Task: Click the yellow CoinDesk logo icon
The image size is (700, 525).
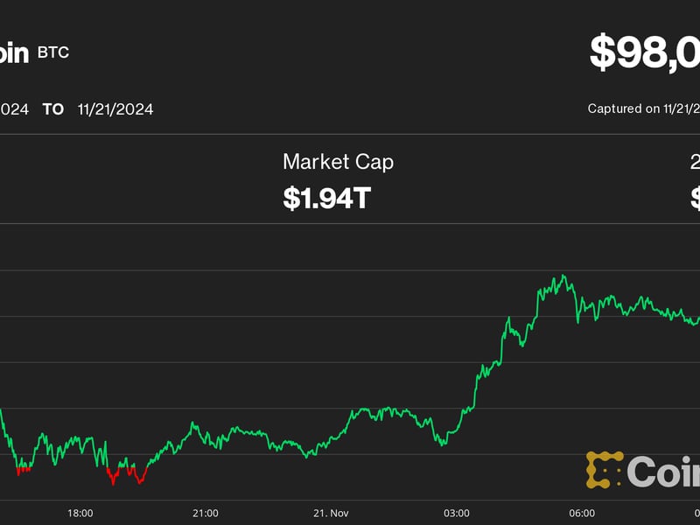Action: point(603,470)
